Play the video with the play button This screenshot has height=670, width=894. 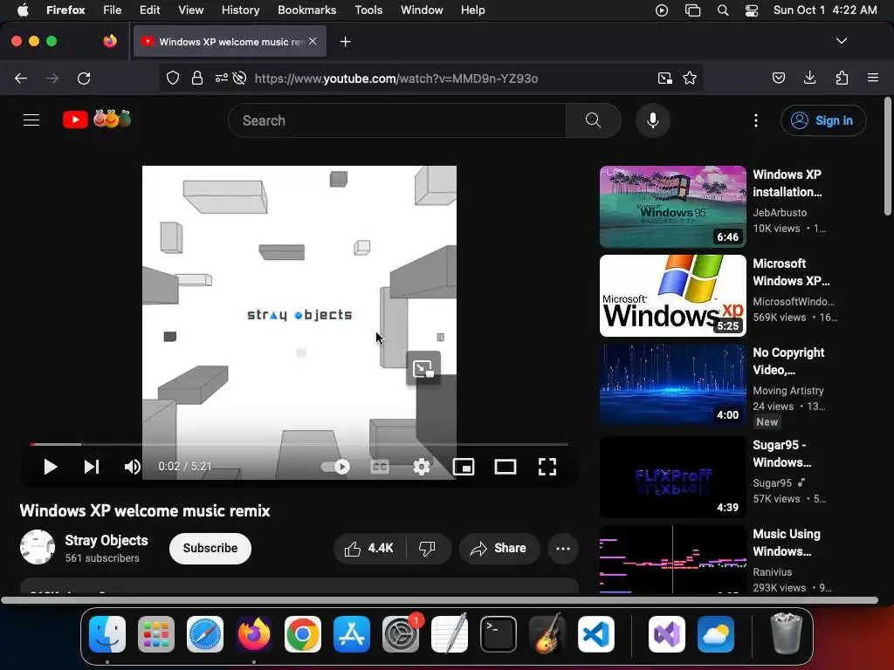point(50,468)
